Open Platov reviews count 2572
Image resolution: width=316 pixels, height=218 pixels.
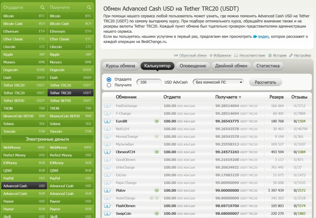tap(301, 191)
